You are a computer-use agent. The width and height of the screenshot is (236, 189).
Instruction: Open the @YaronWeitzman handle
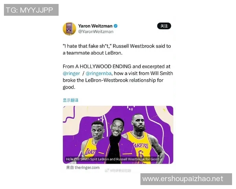(x=96, y=31)
